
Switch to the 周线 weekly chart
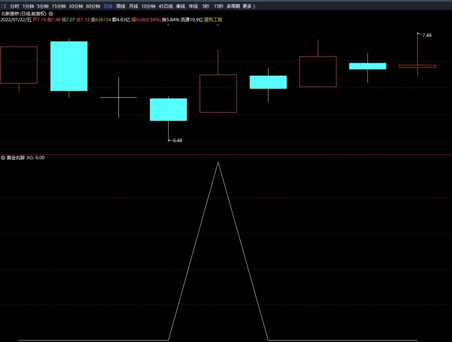pos(121,6)
